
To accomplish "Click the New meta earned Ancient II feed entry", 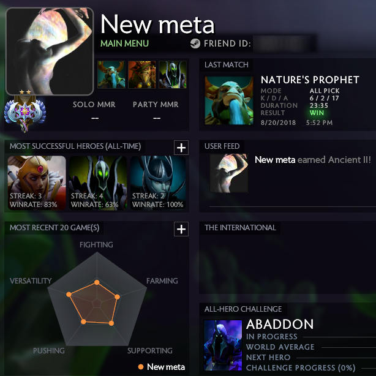I will pos(313,159).
